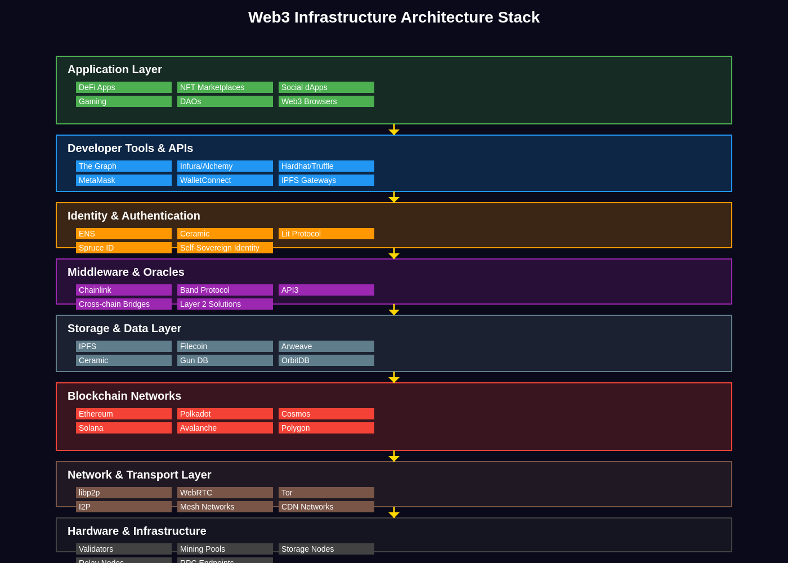Image resolution: width=788 pixels, height=563 pixels.
Task: Select the CDN Networks chip
Action: (326, 507)
